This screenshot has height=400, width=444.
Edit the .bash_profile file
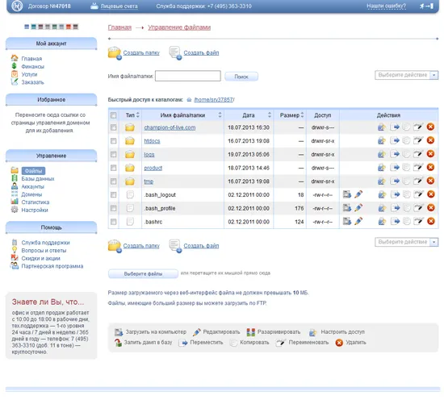pyautogui.click(x=358, y=208)
